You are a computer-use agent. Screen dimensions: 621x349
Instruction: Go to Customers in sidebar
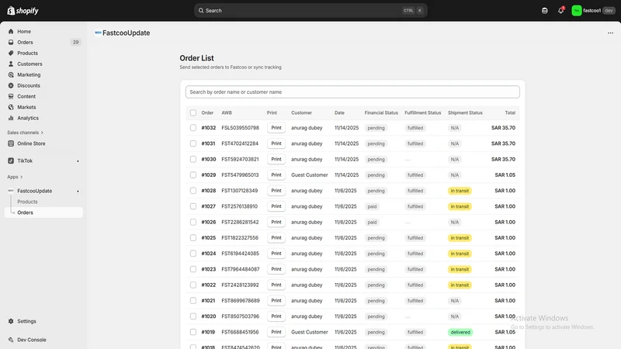[x=43, y=64]
